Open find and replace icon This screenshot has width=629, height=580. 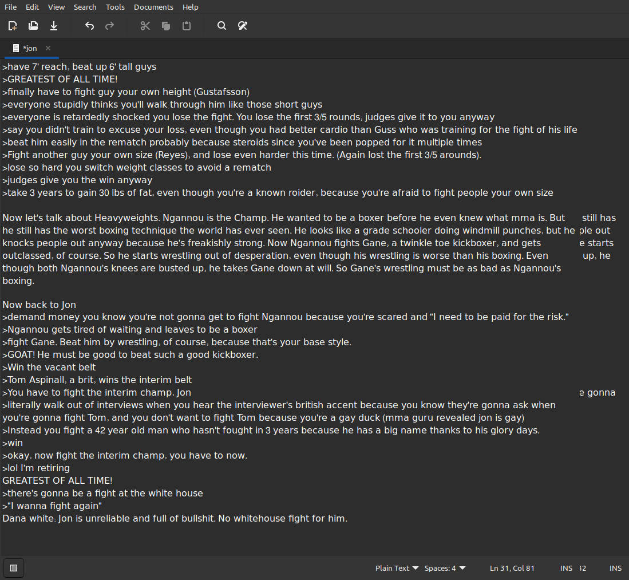243,26
